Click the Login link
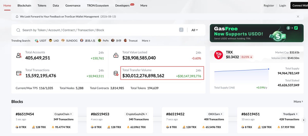This screenshot has width=308, height=136. click(x=283, y=5)
